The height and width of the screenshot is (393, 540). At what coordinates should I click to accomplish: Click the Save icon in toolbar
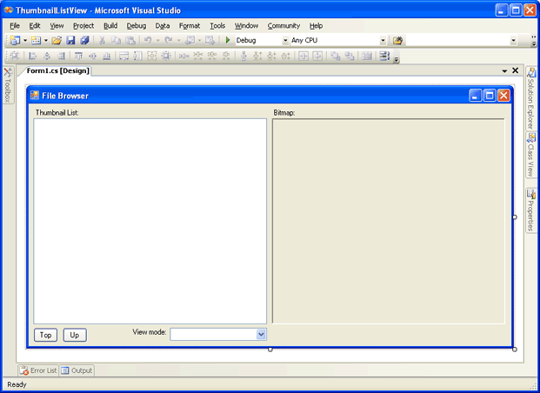pyautogui.click(x=70, y=41)
